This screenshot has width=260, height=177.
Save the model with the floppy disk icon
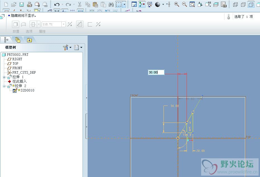coord(21,4)
